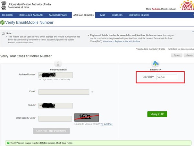Click the Cancel button

[x=189, y=55]
